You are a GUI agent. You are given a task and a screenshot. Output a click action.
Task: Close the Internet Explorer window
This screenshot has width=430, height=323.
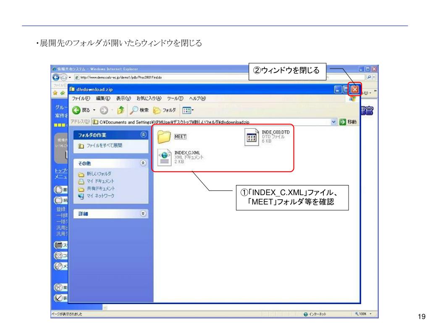point(374,69)
